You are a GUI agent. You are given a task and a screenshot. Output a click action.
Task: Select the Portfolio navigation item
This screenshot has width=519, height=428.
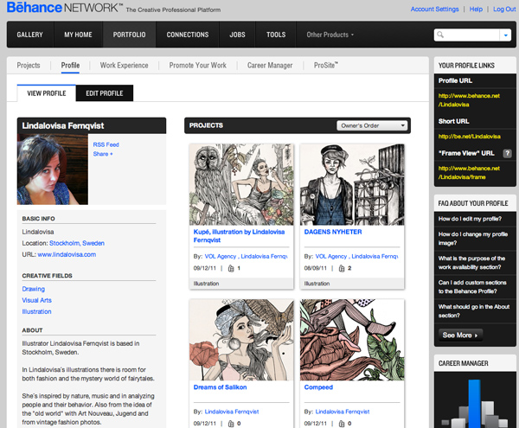pyautogui.click(x=129, y=35)
